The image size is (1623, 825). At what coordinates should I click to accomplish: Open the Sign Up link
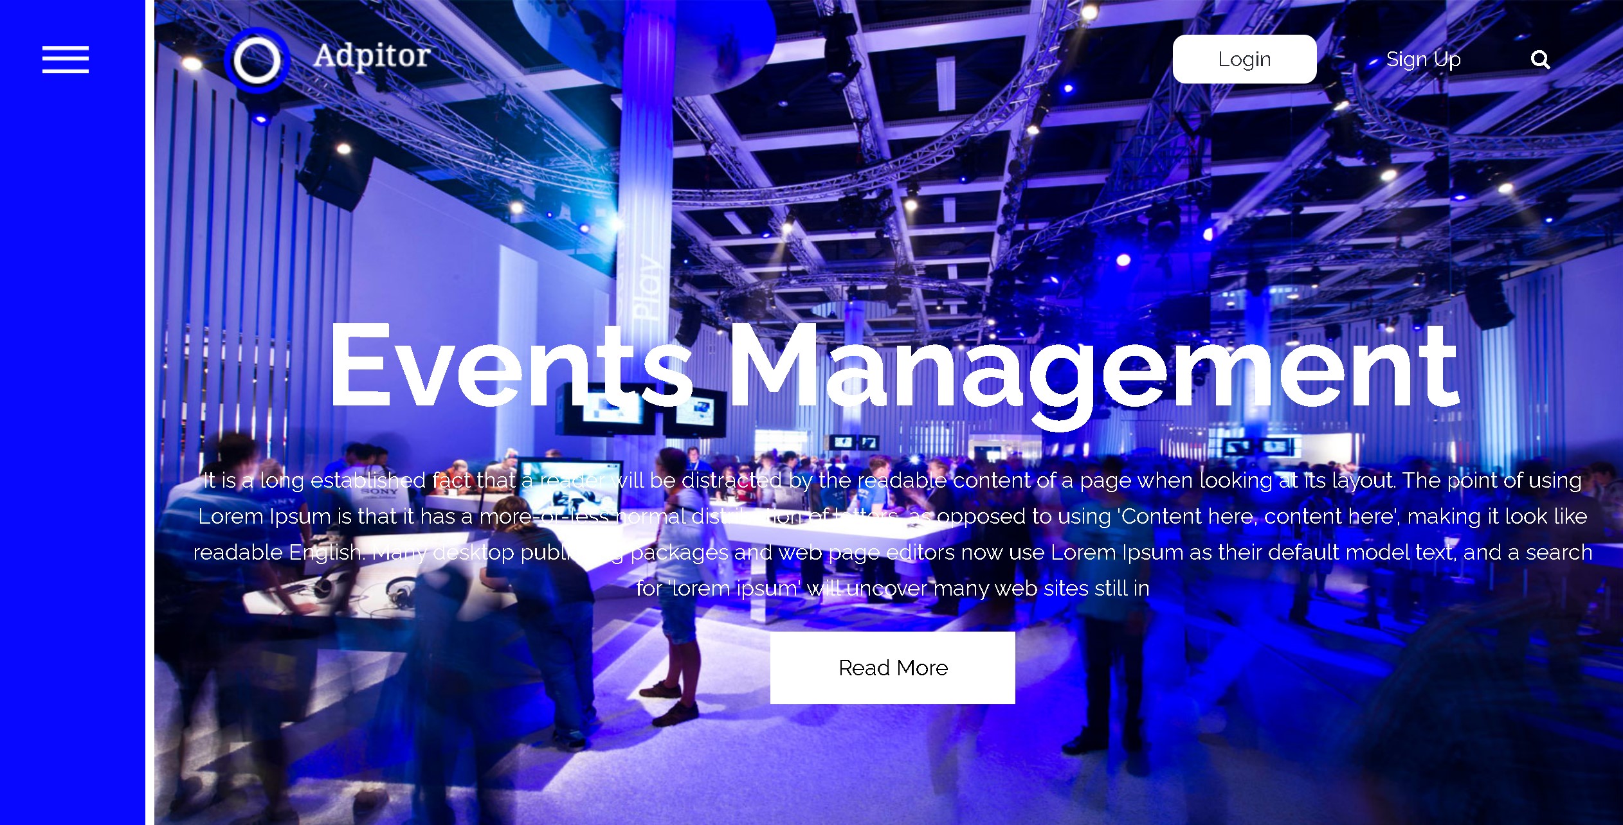pyautogui.click(x=1423, y=59)
